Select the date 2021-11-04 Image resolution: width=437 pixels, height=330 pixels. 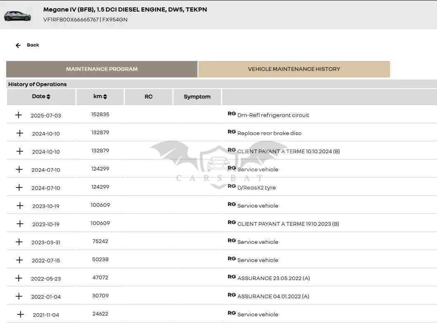click(x=46, y=315)
